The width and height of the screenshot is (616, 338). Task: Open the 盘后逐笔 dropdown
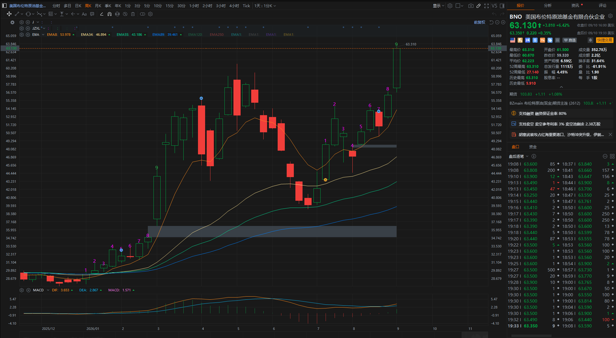point(518,156)
